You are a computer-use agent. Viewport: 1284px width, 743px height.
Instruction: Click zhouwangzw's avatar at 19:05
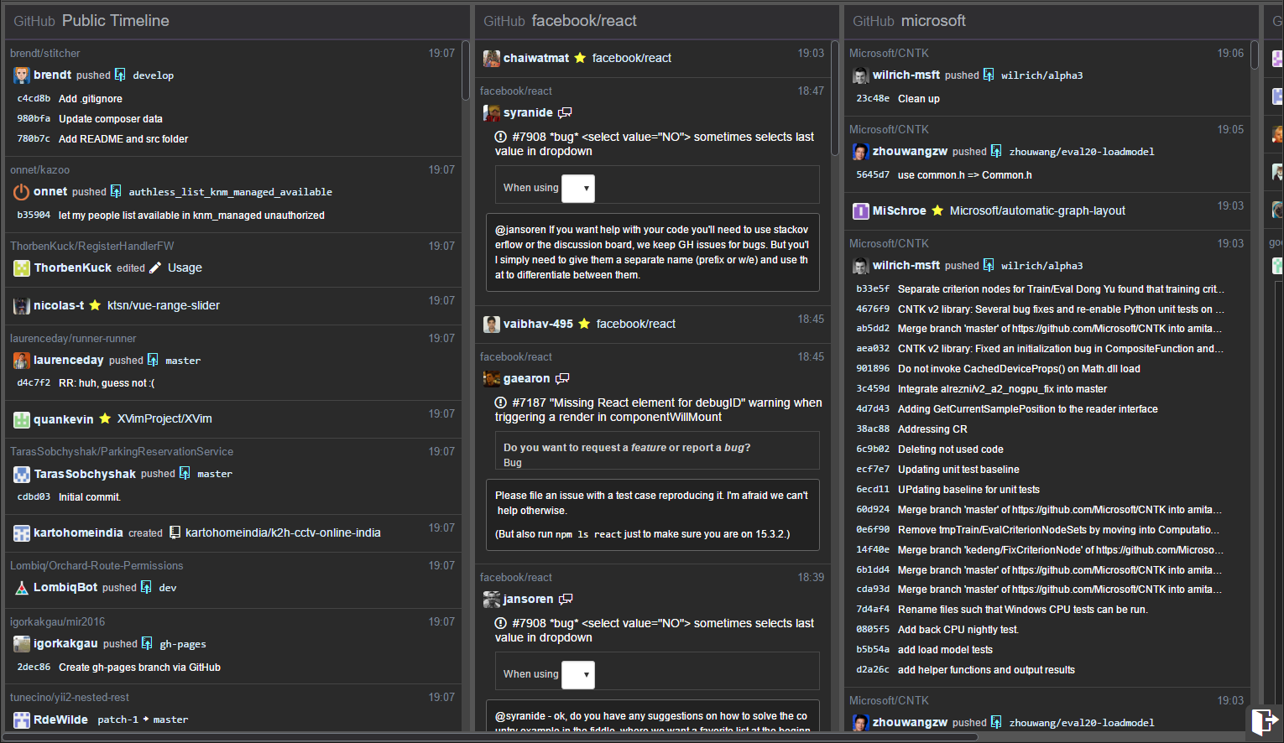tap(861, 152)
